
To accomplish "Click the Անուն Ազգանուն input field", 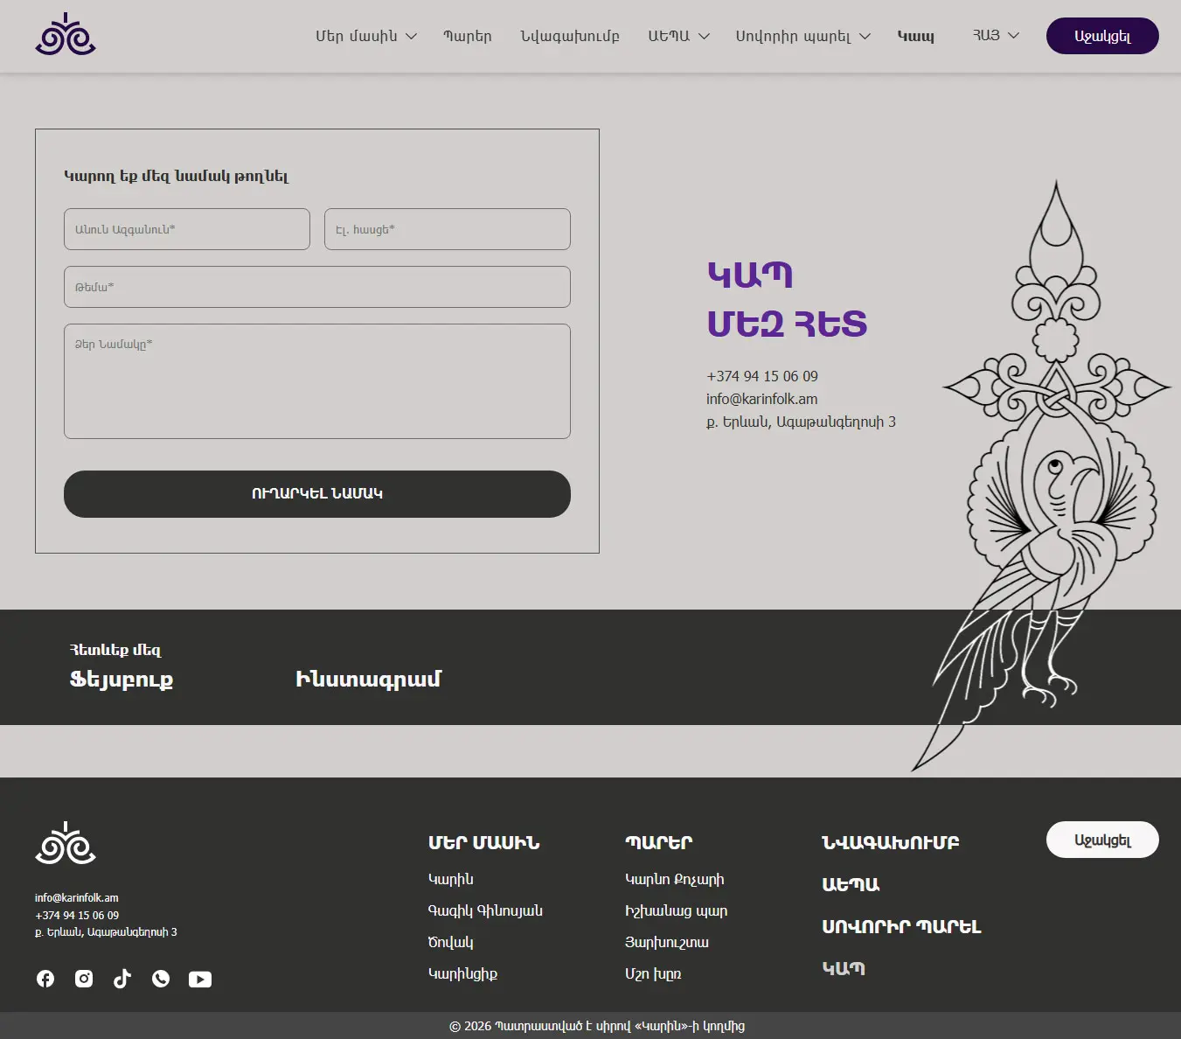I will (x=187, y=229).
